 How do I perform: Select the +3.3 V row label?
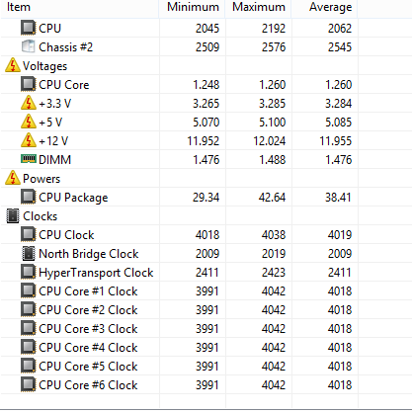[54, 103]
